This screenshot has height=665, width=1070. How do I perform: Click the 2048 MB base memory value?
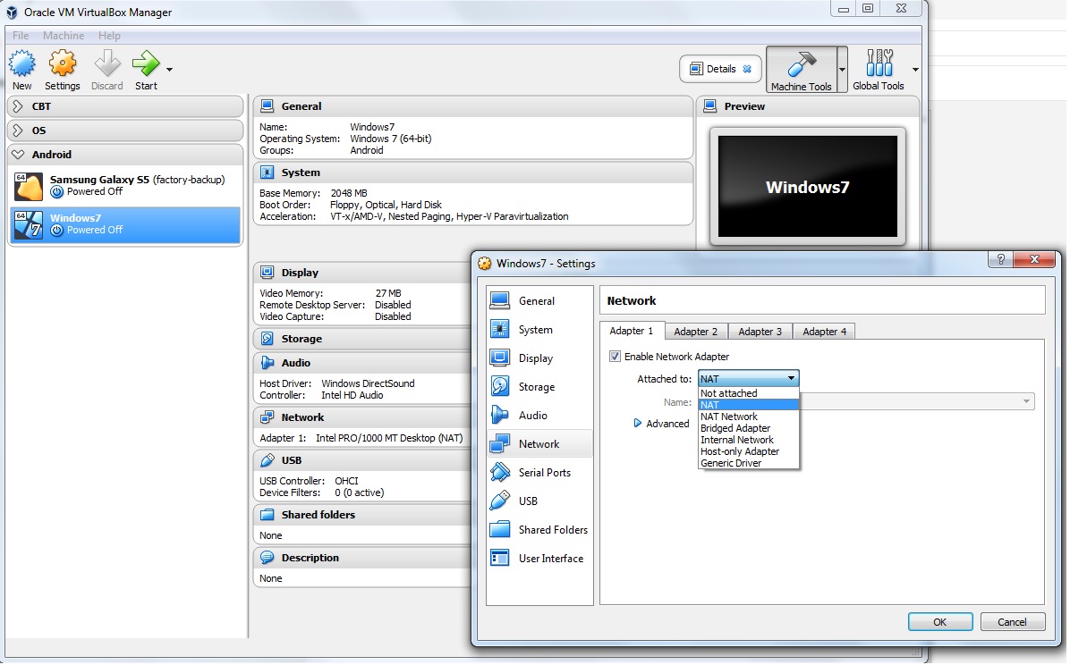click(349, 193)
